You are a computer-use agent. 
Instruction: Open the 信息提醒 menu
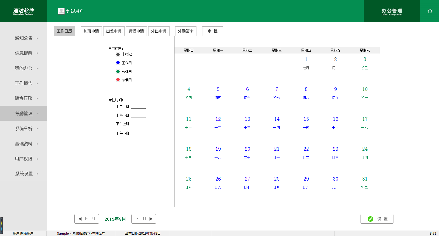24,53
